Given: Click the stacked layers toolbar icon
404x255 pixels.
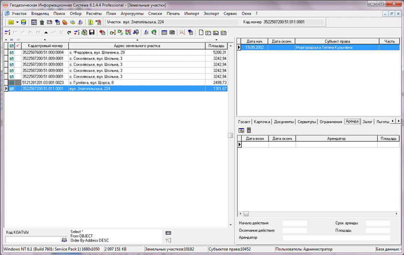Looking at the screenshot, I should pyautogui.click(x=72, y=22).
